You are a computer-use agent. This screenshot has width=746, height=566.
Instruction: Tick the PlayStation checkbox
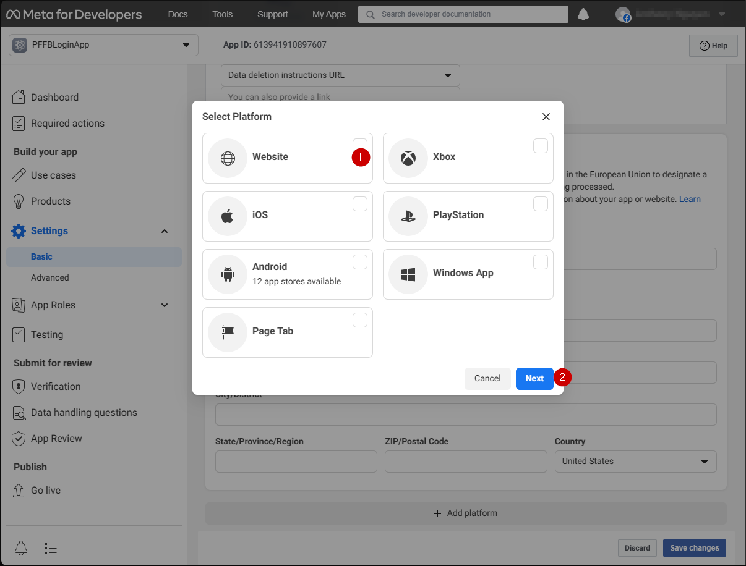(540, 203)
